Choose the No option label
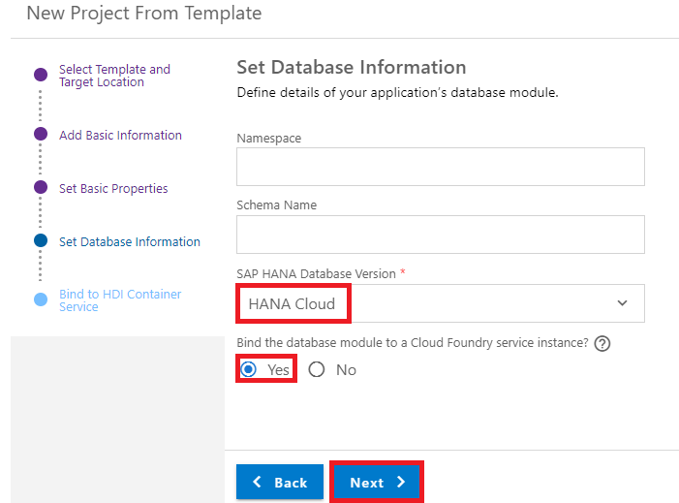The width and height of the screenshot is (679, 503). coord(346,370)
